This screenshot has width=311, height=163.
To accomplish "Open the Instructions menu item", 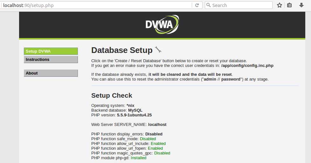I will point(51,60).
